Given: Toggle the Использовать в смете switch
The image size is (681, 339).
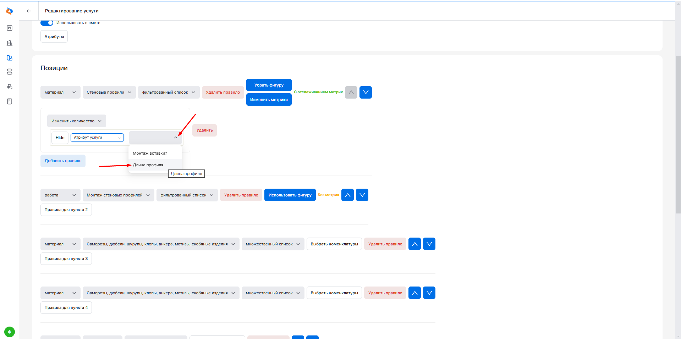Looking at the screenshot, I should pyautogui.click(x=47, y=23).
